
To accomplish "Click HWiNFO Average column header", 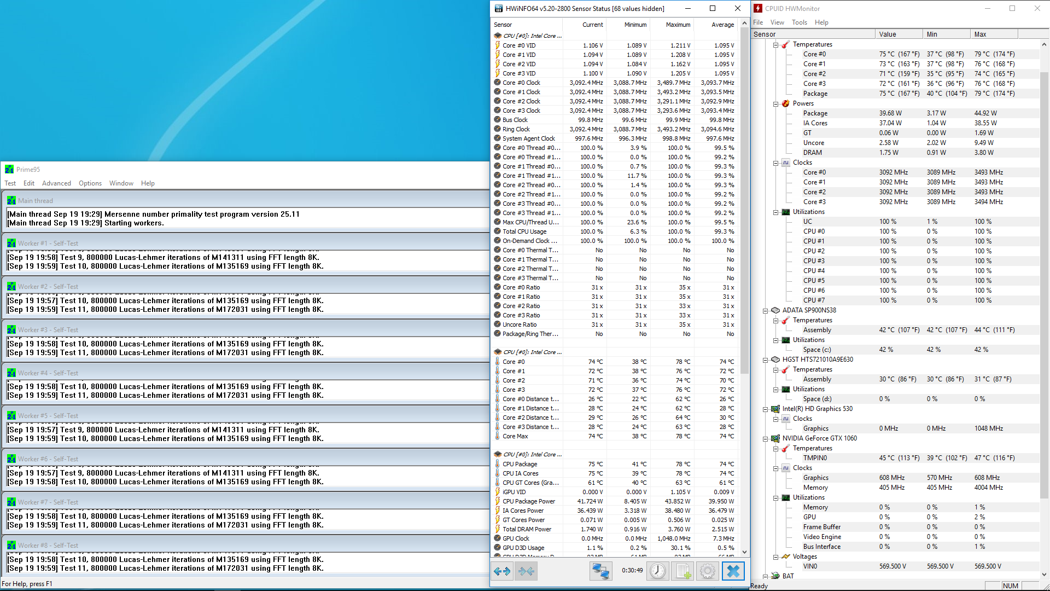I will (715, 25).
